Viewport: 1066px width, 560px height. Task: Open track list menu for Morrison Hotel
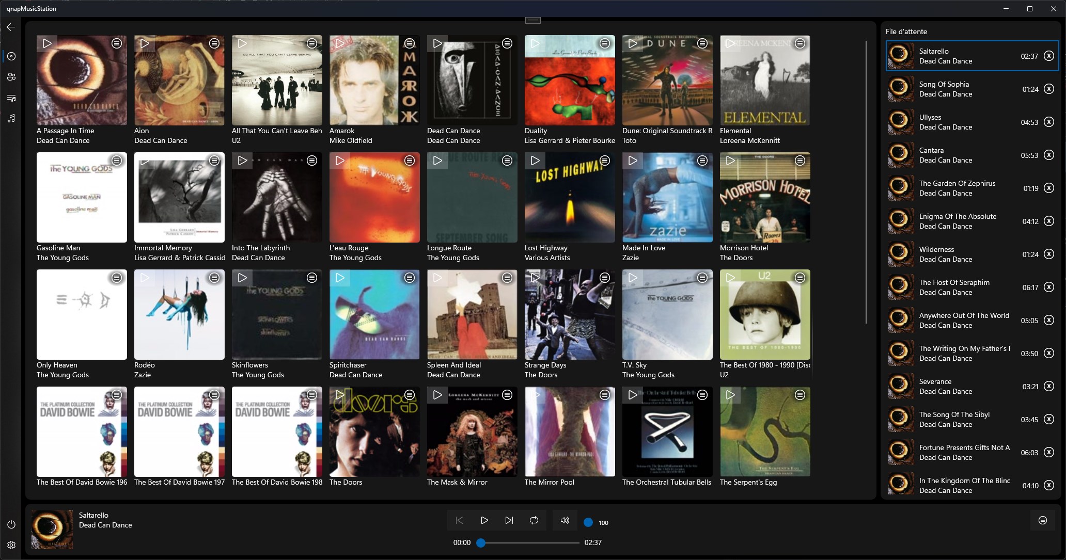[800, 161]
